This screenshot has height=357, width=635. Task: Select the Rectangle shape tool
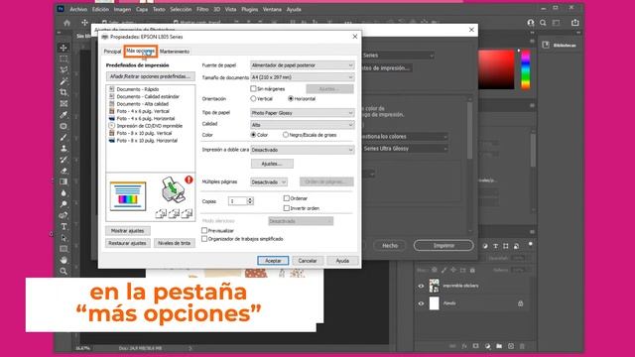coord(63,249)
